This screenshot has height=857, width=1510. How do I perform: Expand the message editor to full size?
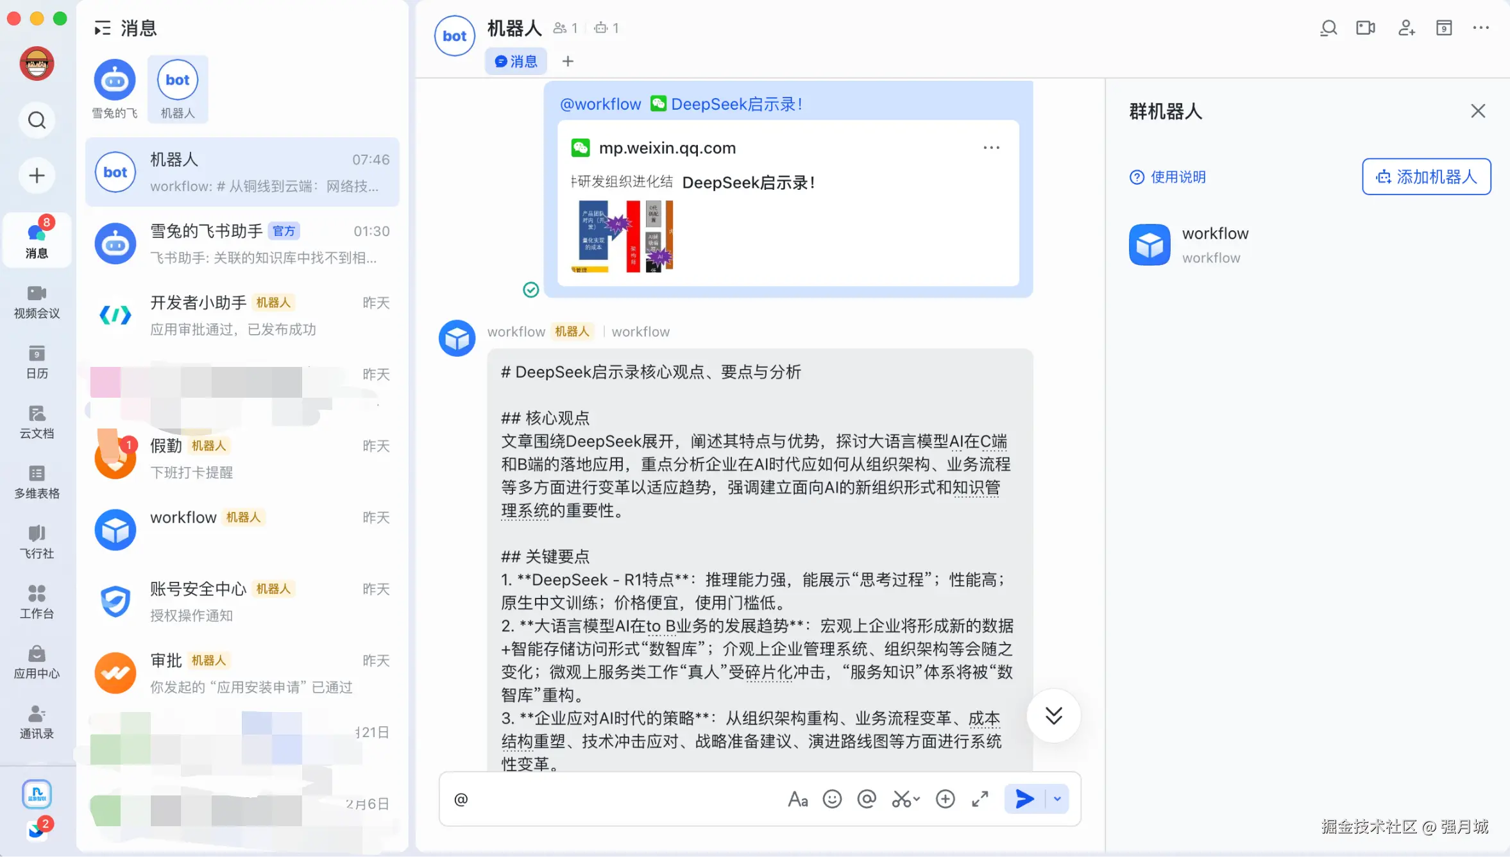click(980, 799)
